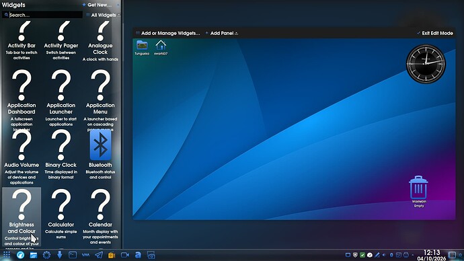Click Exit Edit Mode
Viewport: 464px width, 261px height.
pyautogui.click(x=434, y=33)
